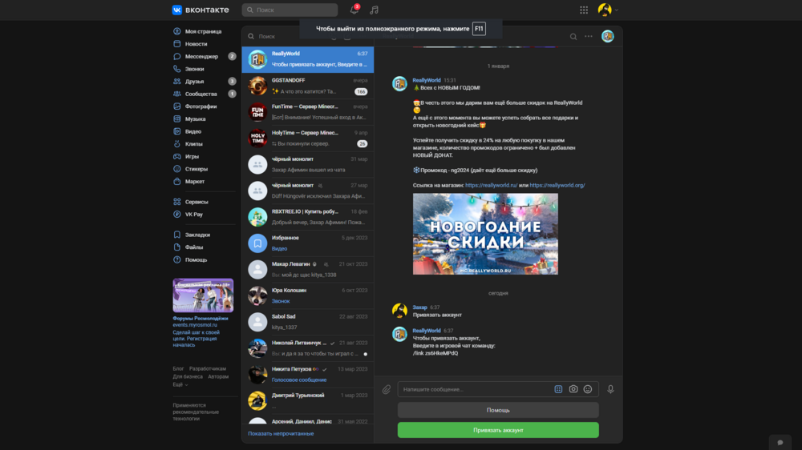Open Мессенджер in sidebar
The width and height of the screenshot is (802, 450).
[201, 56]
